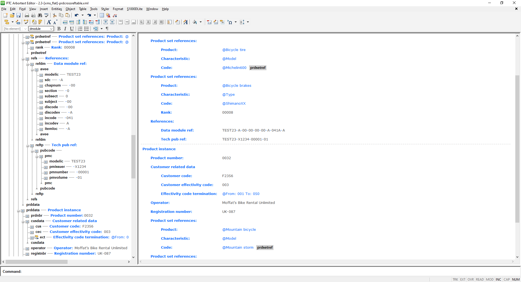The image size is (521, 282).
Task: Toggle Italic formatting
Action: click(x=65, y=29)
